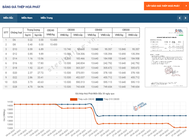Click the final blue CB300 data point
The width and height of the screenshot is (189, 139).
click(x=186, y=116)
